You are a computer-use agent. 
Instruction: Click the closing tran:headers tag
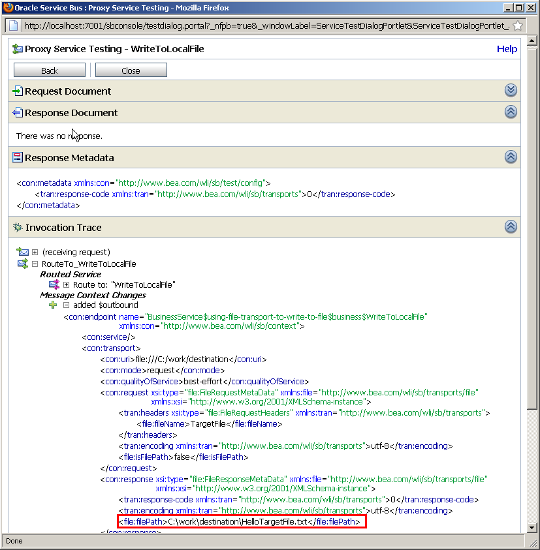click(148, 435)
